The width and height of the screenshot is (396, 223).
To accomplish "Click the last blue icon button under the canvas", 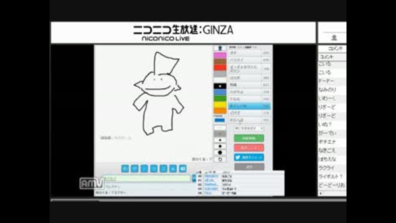I will pyautogui.click(x=183, y=168).
